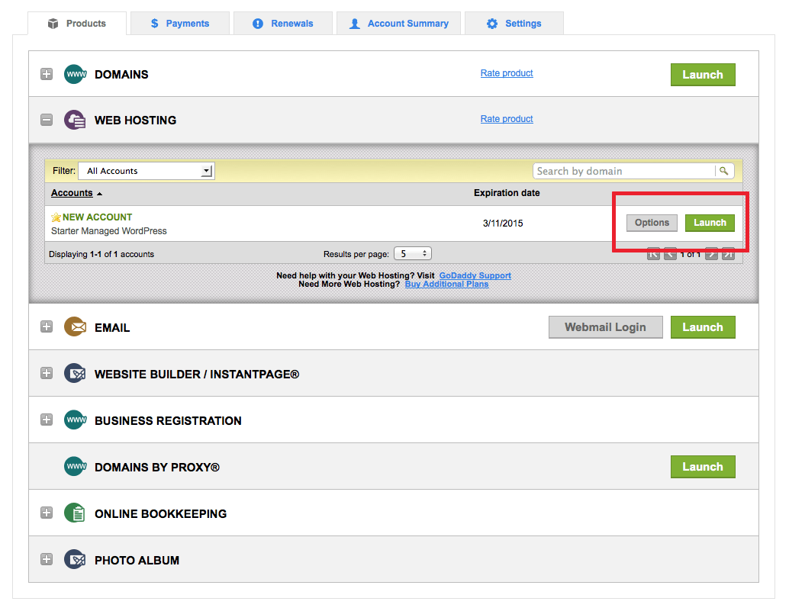Click the Search by domain field
Image resolution: width=789 pixels, height=611 pixels.
click(x=624, y=171)
